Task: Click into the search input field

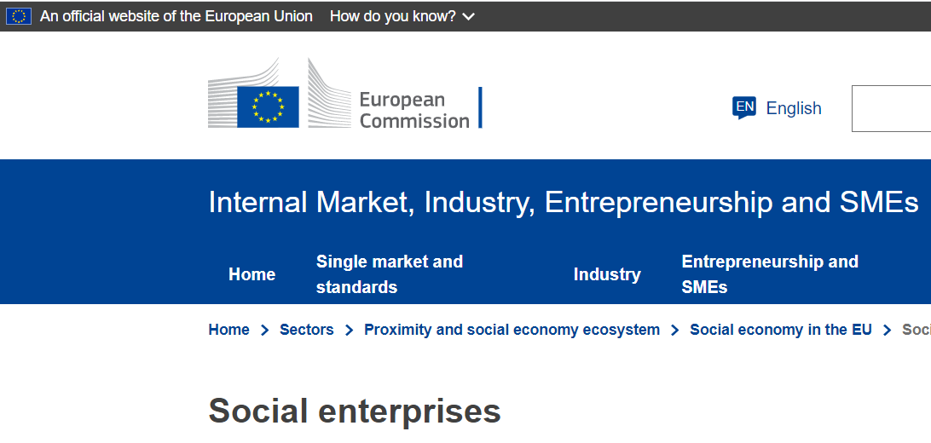Action: pos(892,108)
